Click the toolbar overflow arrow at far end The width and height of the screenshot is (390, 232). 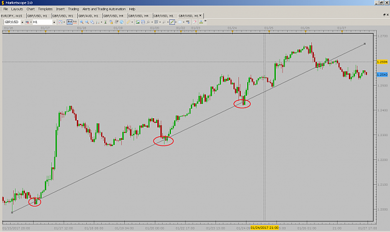click(205, 21)
